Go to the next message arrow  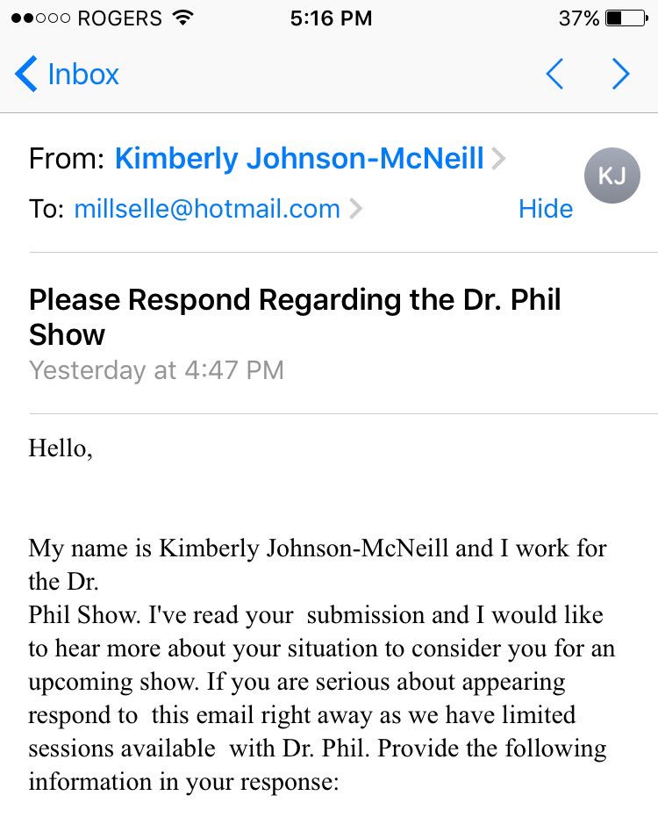click(620, 74)
